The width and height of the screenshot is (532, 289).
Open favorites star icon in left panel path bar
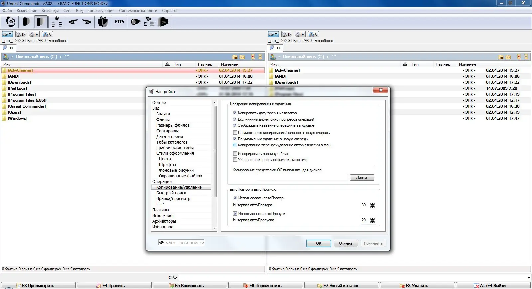coord(253,57)
